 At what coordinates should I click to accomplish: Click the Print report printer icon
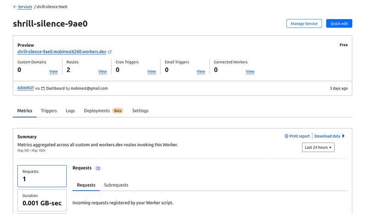point(286,136)
